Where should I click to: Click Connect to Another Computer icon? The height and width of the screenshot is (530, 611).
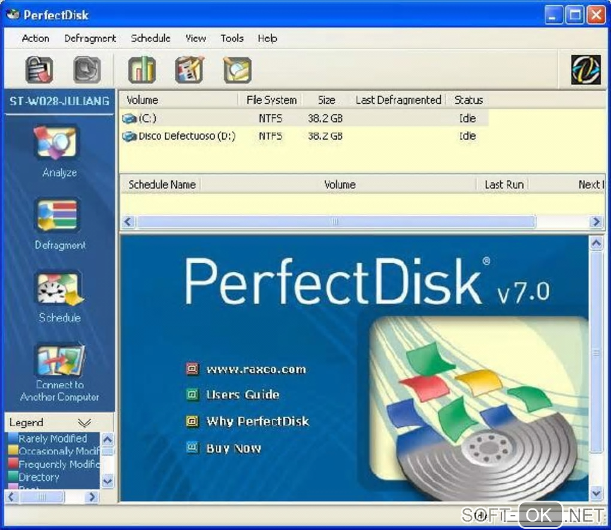pyautogui.click(x=61, y=360)
